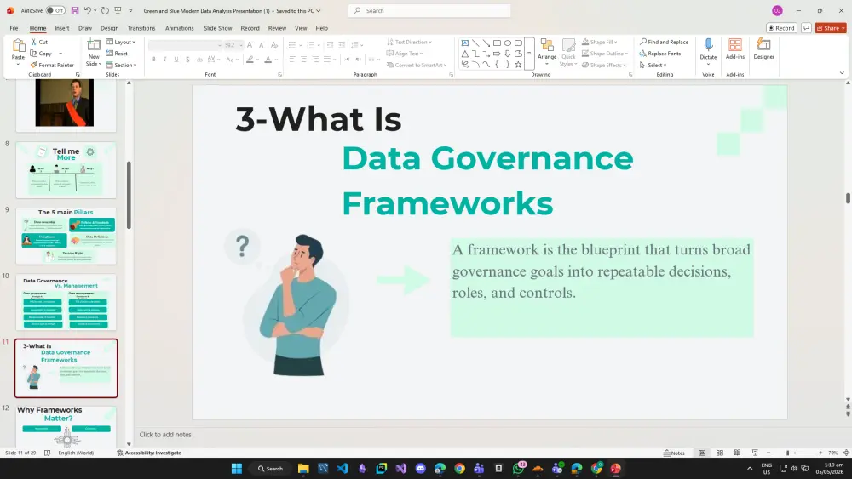Open the Transitions tab
This screenshot has width=852, height=479.
pyautogui.click(x=141, y=28)
